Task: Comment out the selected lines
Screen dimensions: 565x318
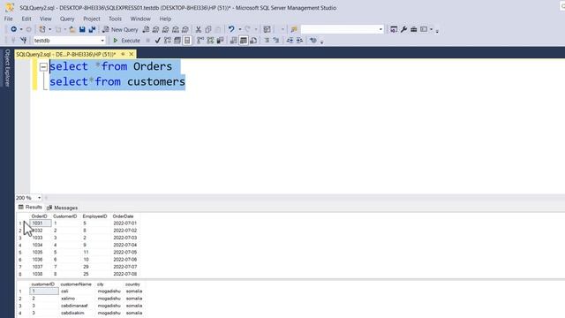Action: click(x=267, y=41)
